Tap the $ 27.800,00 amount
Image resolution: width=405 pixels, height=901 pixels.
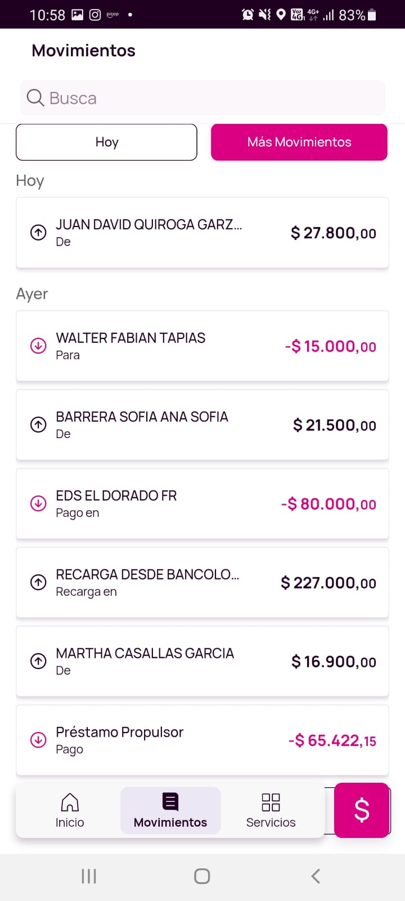point(334,233)
